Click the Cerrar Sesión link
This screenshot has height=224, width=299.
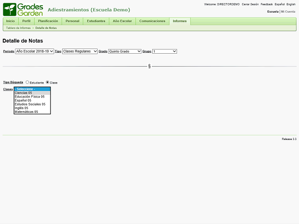[x=250, y=4]
